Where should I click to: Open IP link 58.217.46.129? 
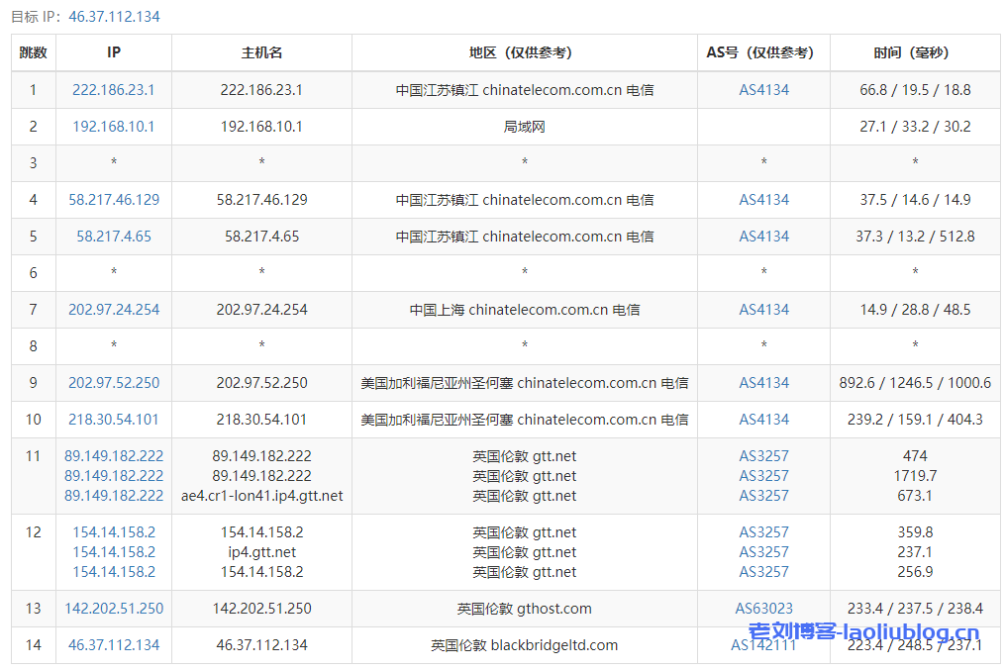(113, 200)
